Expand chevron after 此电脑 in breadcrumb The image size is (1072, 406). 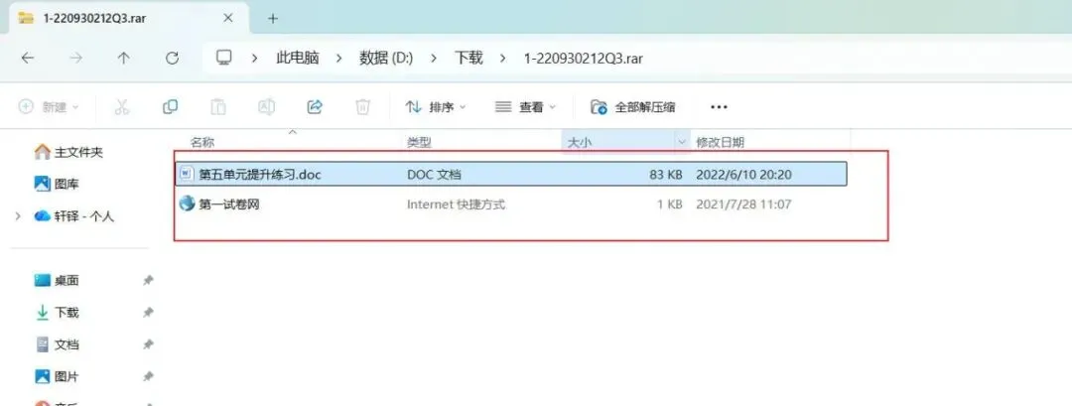coord(339,59)
